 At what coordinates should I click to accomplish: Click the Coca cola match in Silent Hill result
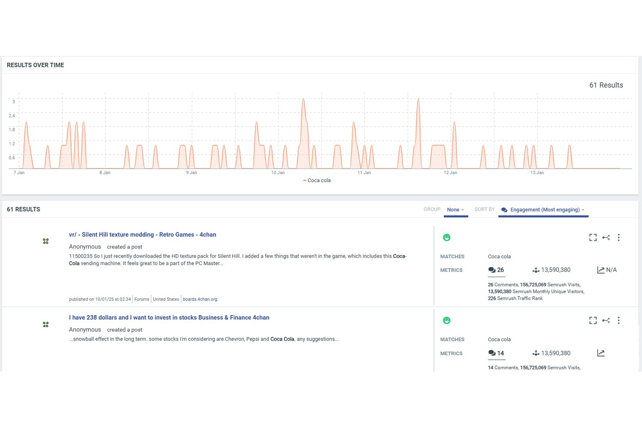click(499, 257)
